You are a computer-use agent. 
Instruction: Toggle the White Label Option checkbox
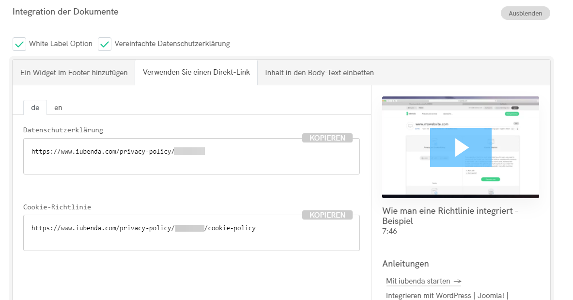pos(19,44)
